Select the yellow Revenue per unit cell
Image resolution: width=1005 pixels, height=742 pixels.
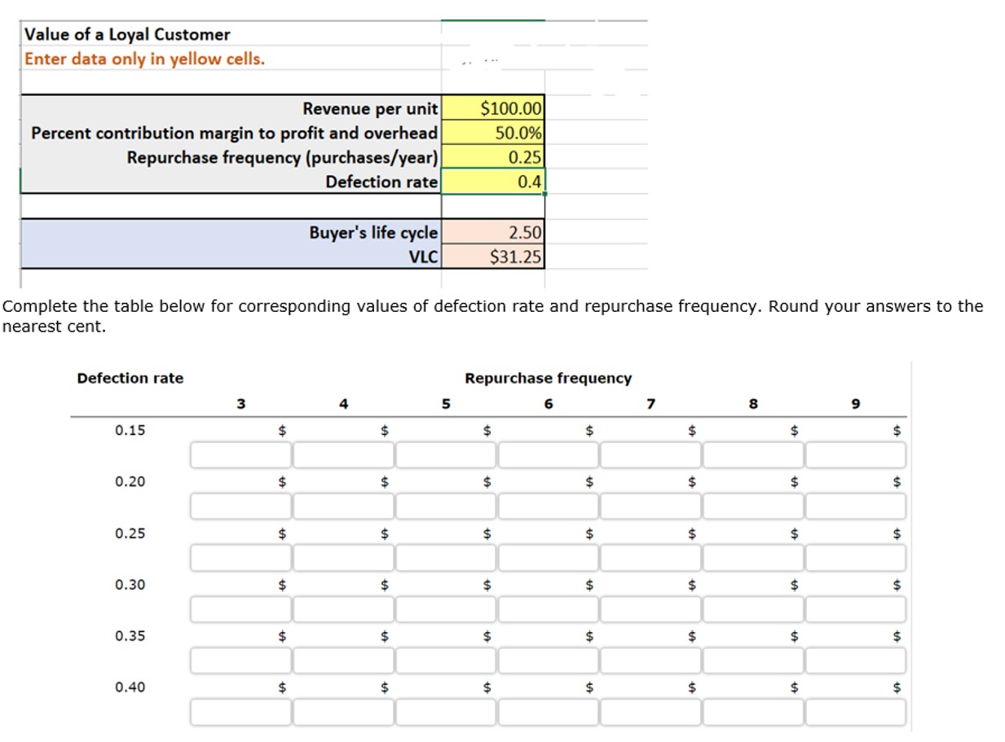tap(492, 108)
